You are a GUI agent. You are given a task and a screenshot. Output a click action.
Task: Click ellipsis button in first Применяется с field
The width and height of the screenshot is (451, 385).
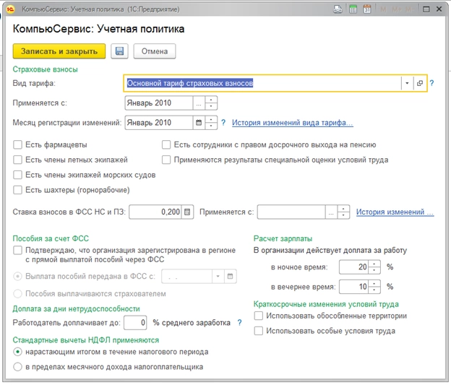(199, 103)
